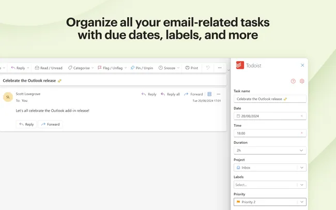Screen dimensions: 336x210
Task: Open message more actions ellipsis
Action: (218, 94)
